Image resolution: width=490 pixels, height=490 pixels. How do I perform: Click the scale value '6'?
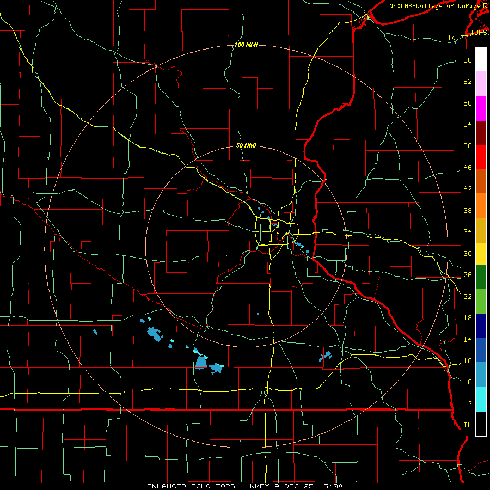470,382
